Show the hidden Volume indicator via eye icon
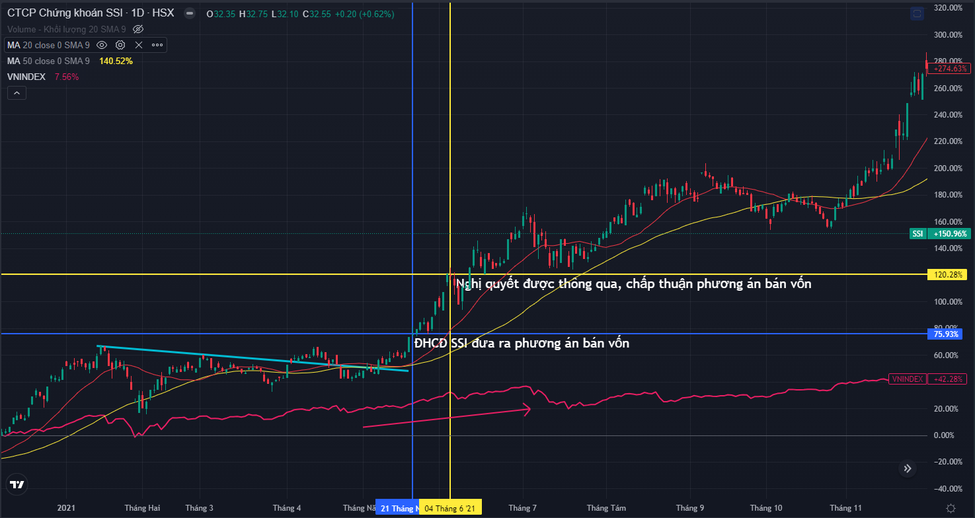This screenshot has width=975, height=518. [x=138, y=29]
